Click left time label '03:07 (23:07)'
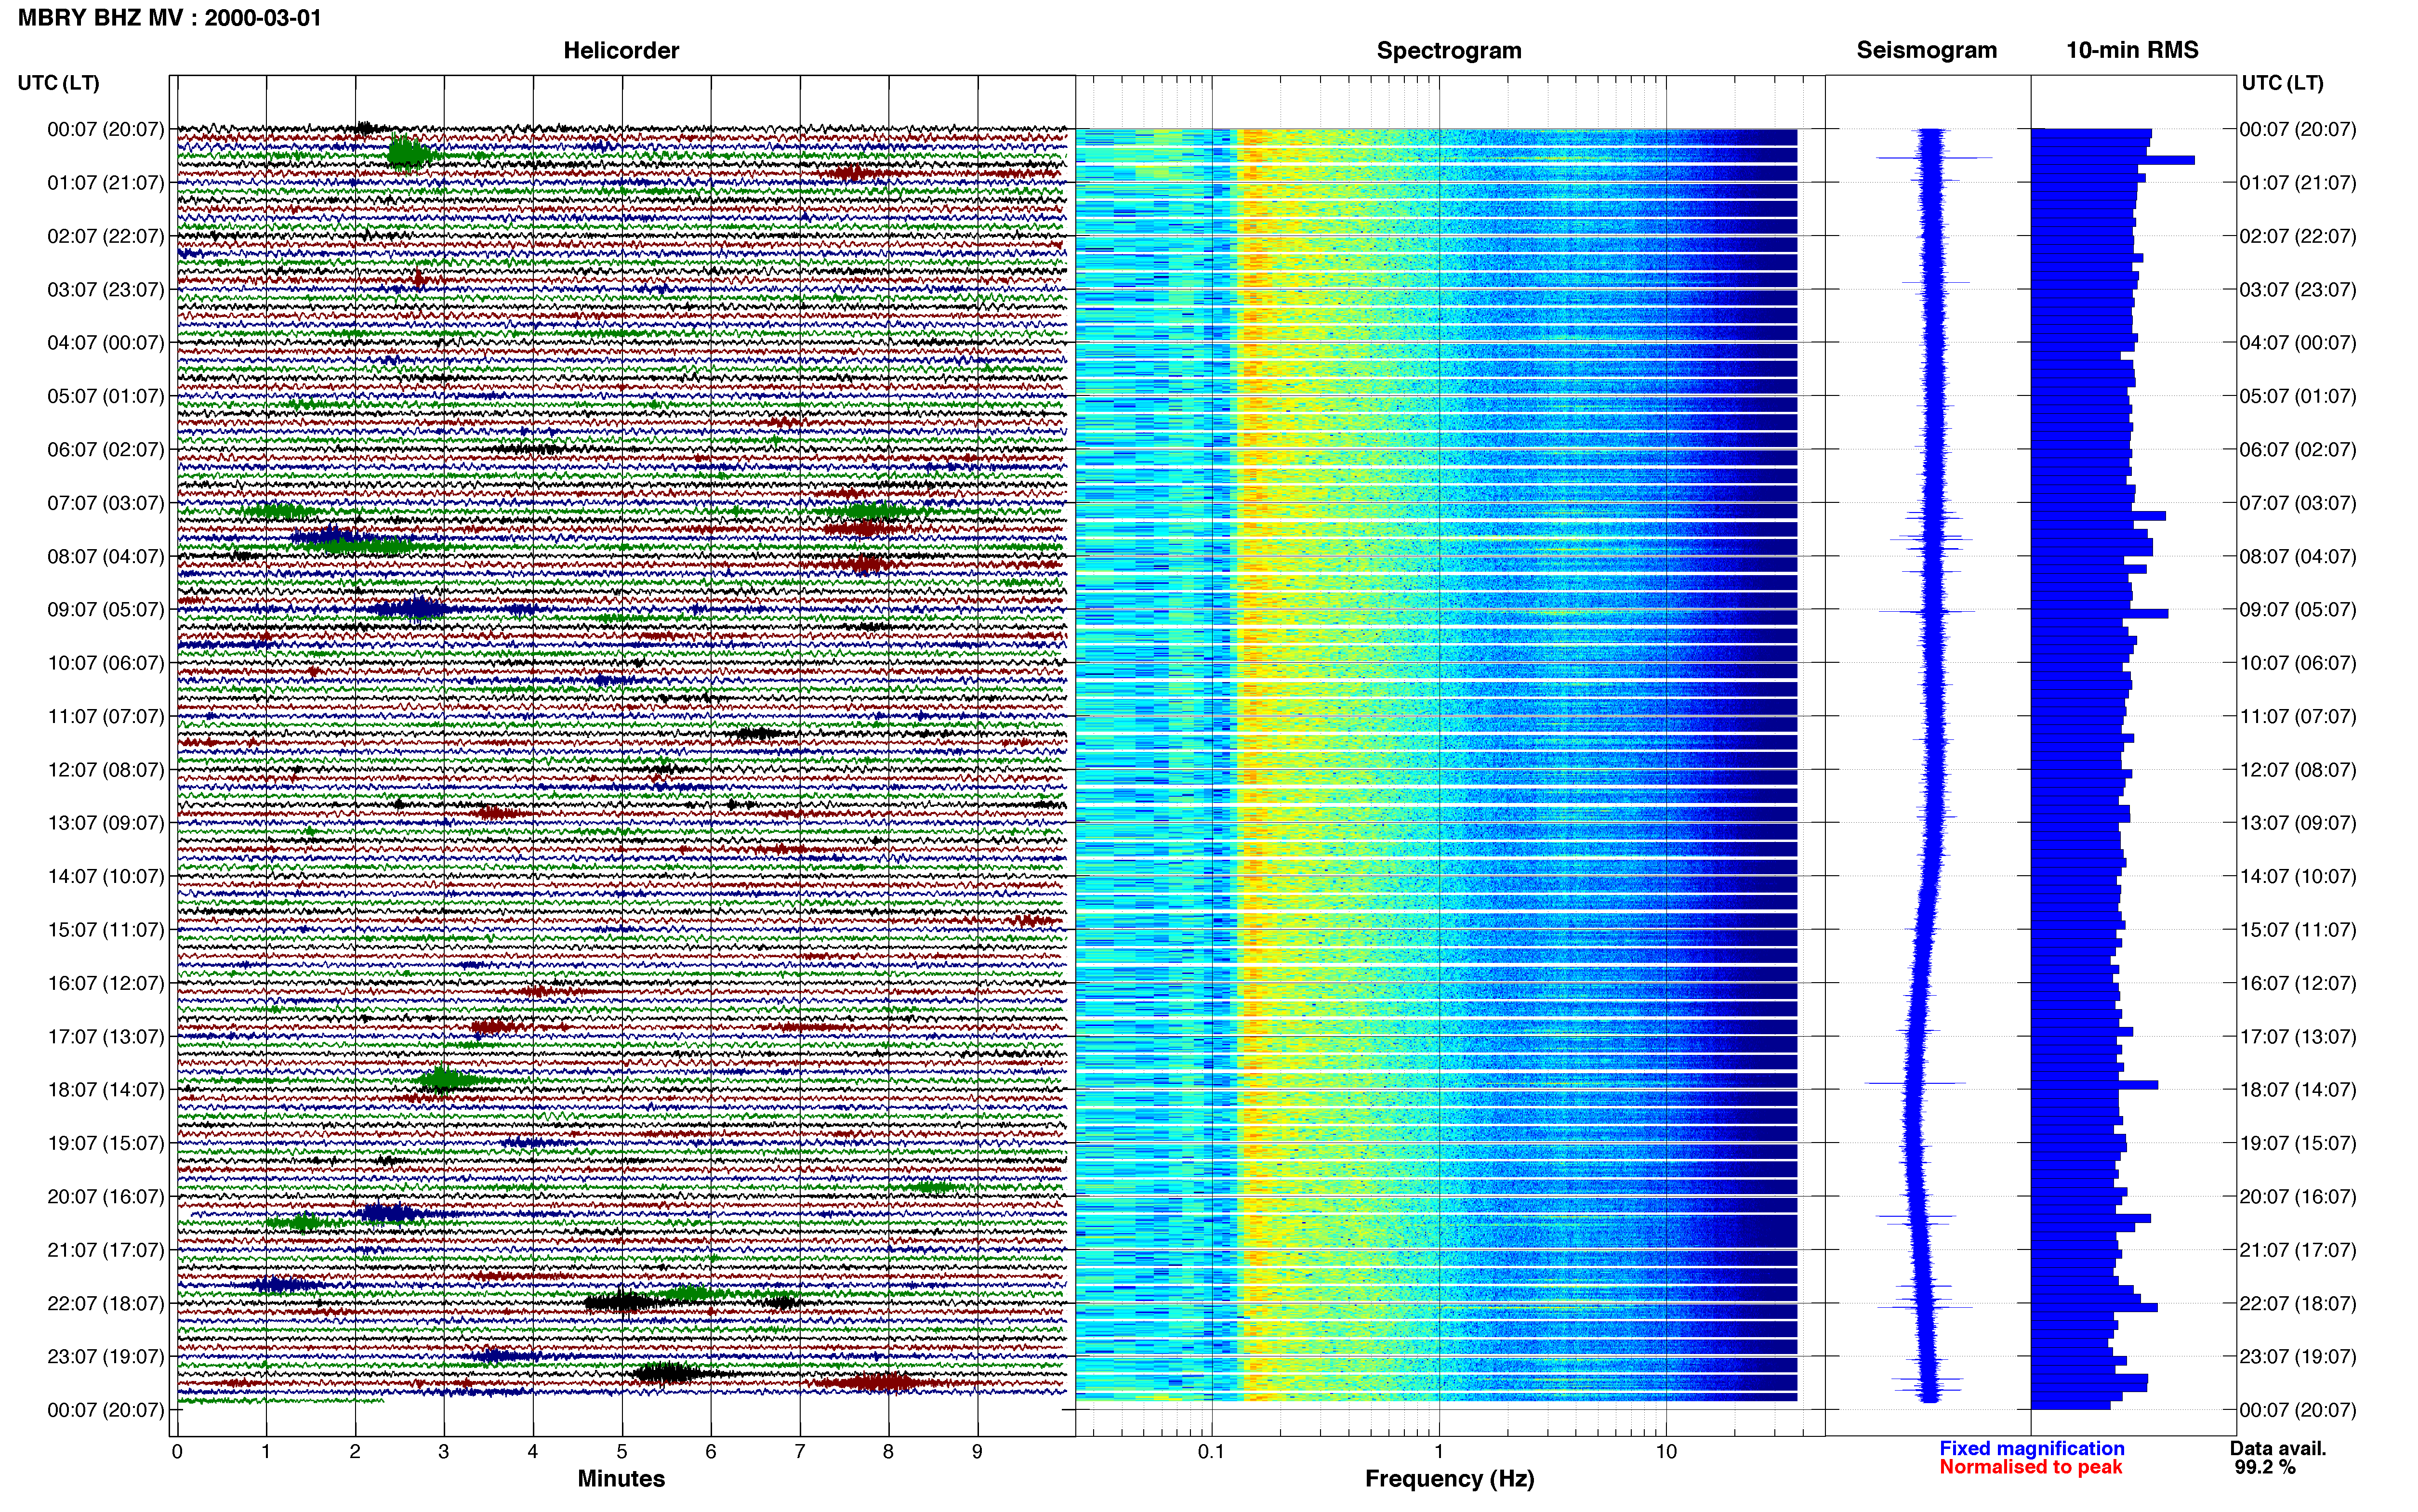2418x1512 pixels. (106, 290)
